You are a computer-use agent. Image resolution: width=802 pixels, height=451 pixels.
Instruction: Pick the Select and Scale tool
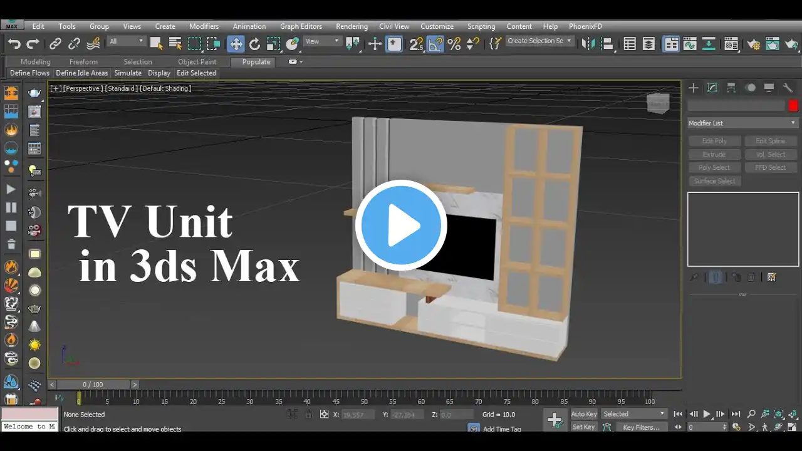point(273,44)
